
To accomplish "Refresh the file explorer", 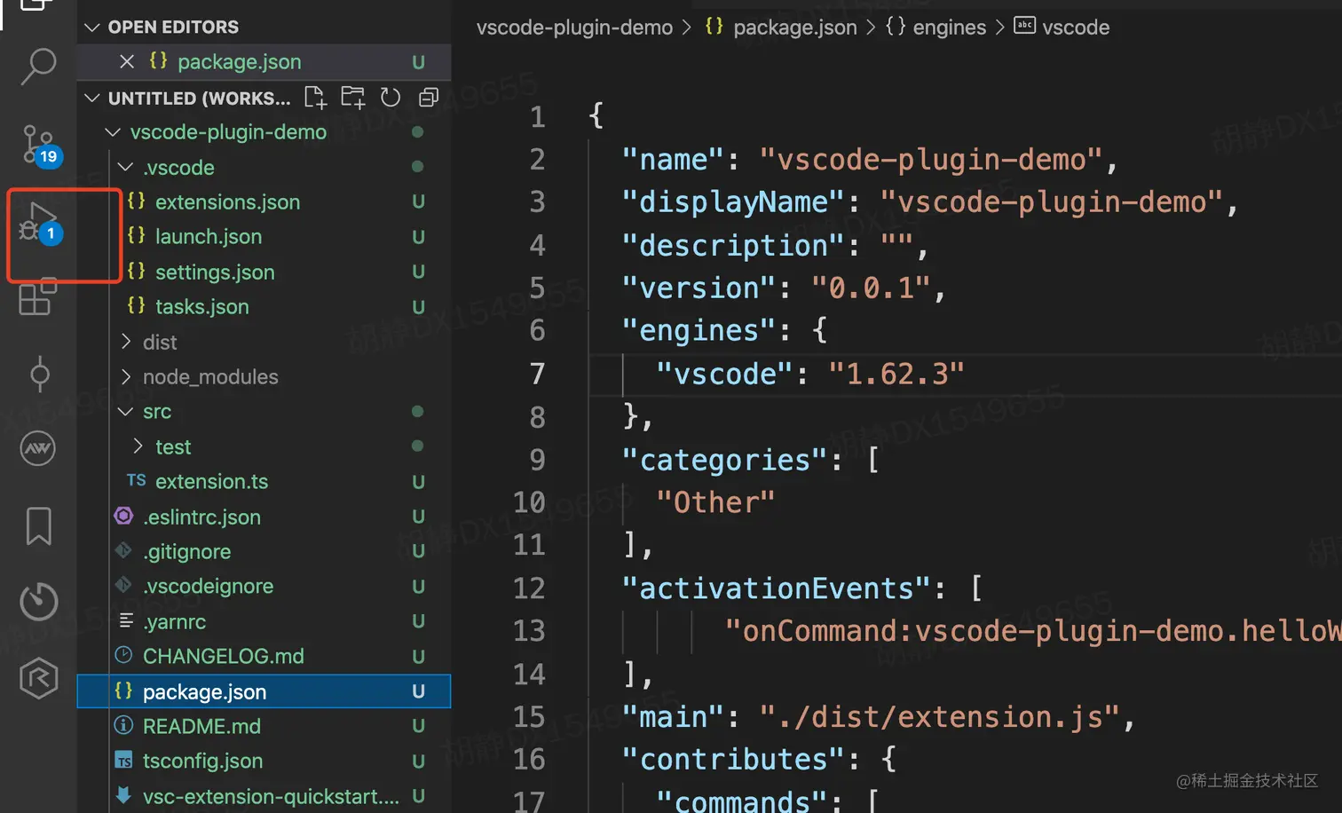I will coord(391,98).
